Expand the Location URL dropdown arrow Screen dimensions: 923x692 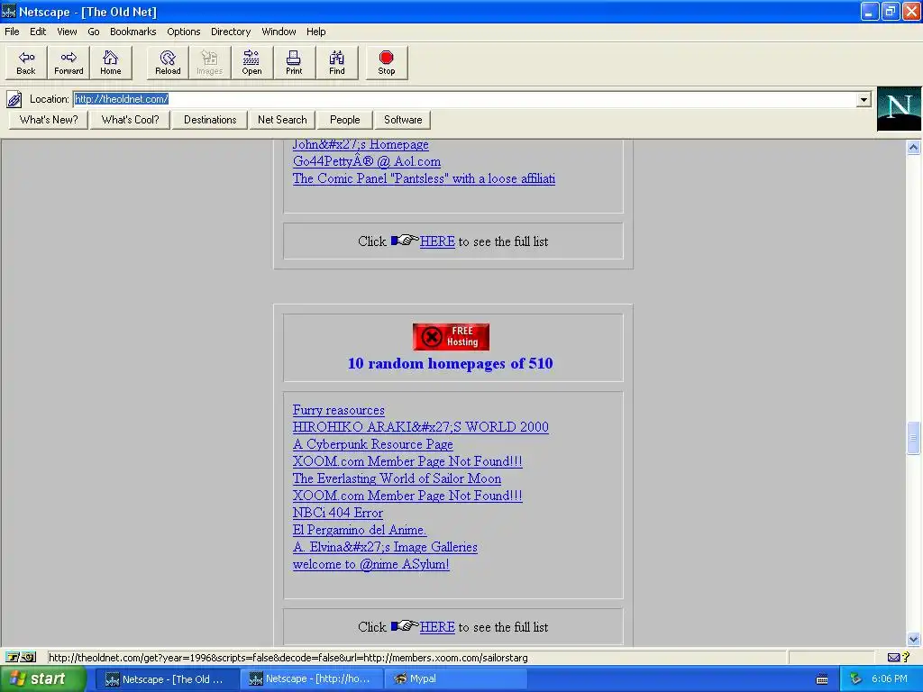[x=864, y=99]
